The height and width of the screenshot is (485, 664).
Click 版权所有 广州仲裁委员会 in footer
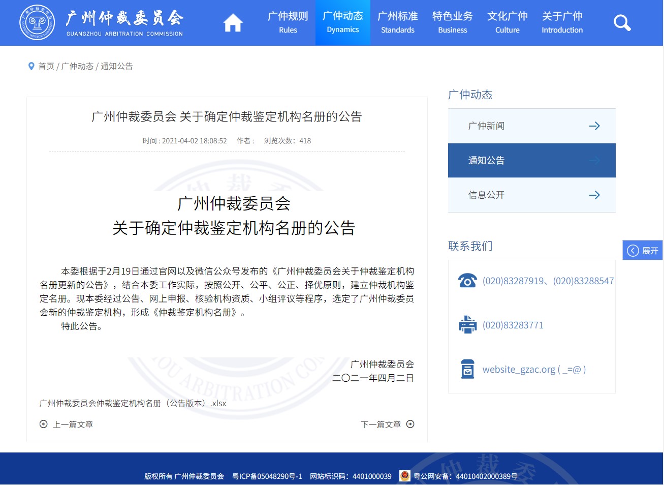pyautogui.click(x=184, y=476)
